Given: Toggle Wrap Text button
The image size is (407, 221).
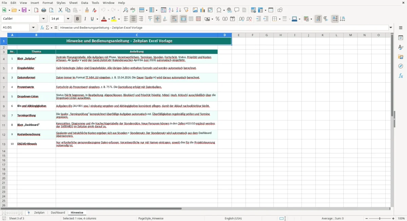Looking at the screenshot, I should (174, 19).
